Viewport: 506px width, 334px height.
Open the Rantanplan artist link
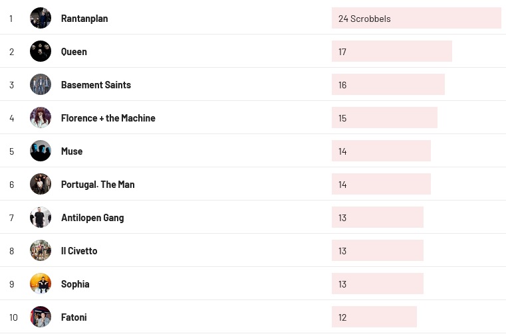tap(84, 19)
